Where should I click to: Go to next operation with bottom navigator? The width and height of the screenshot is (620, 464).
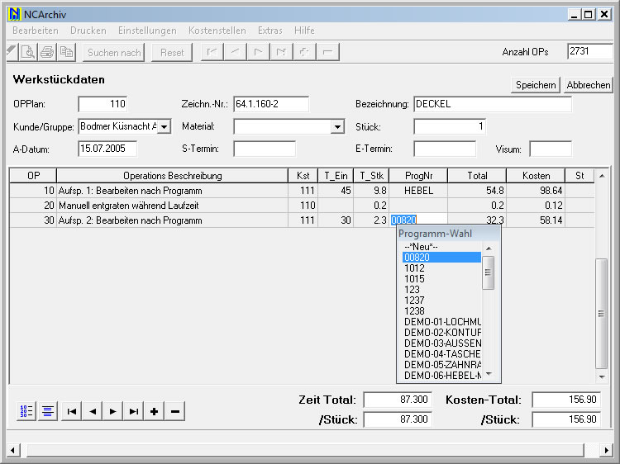click(x=113, y=411)
